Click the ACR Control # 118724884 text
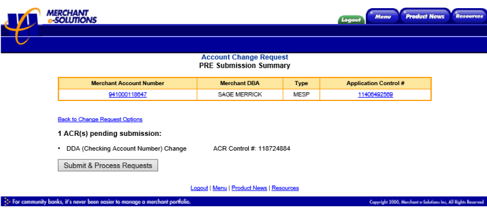 (252, 149)
